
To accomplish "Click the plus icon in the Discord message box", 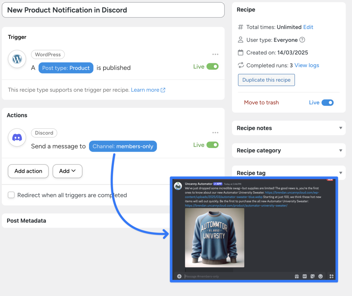I will pyautogui.click(x=179, y=276).
